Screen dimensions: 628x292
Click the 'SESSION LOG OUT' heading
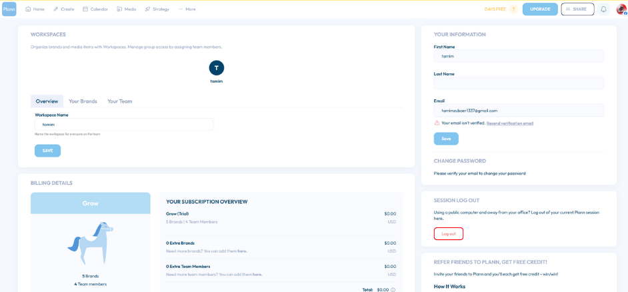[x=457, y=200]
